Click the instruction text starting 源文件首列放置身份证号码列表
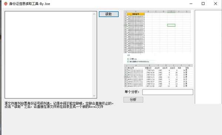 (x=59, y=103)
